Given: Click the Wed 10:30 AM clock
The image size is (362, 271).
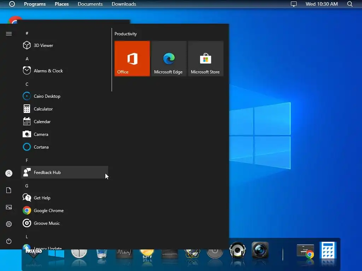Looking at the screenshot, I should (322, 4).
